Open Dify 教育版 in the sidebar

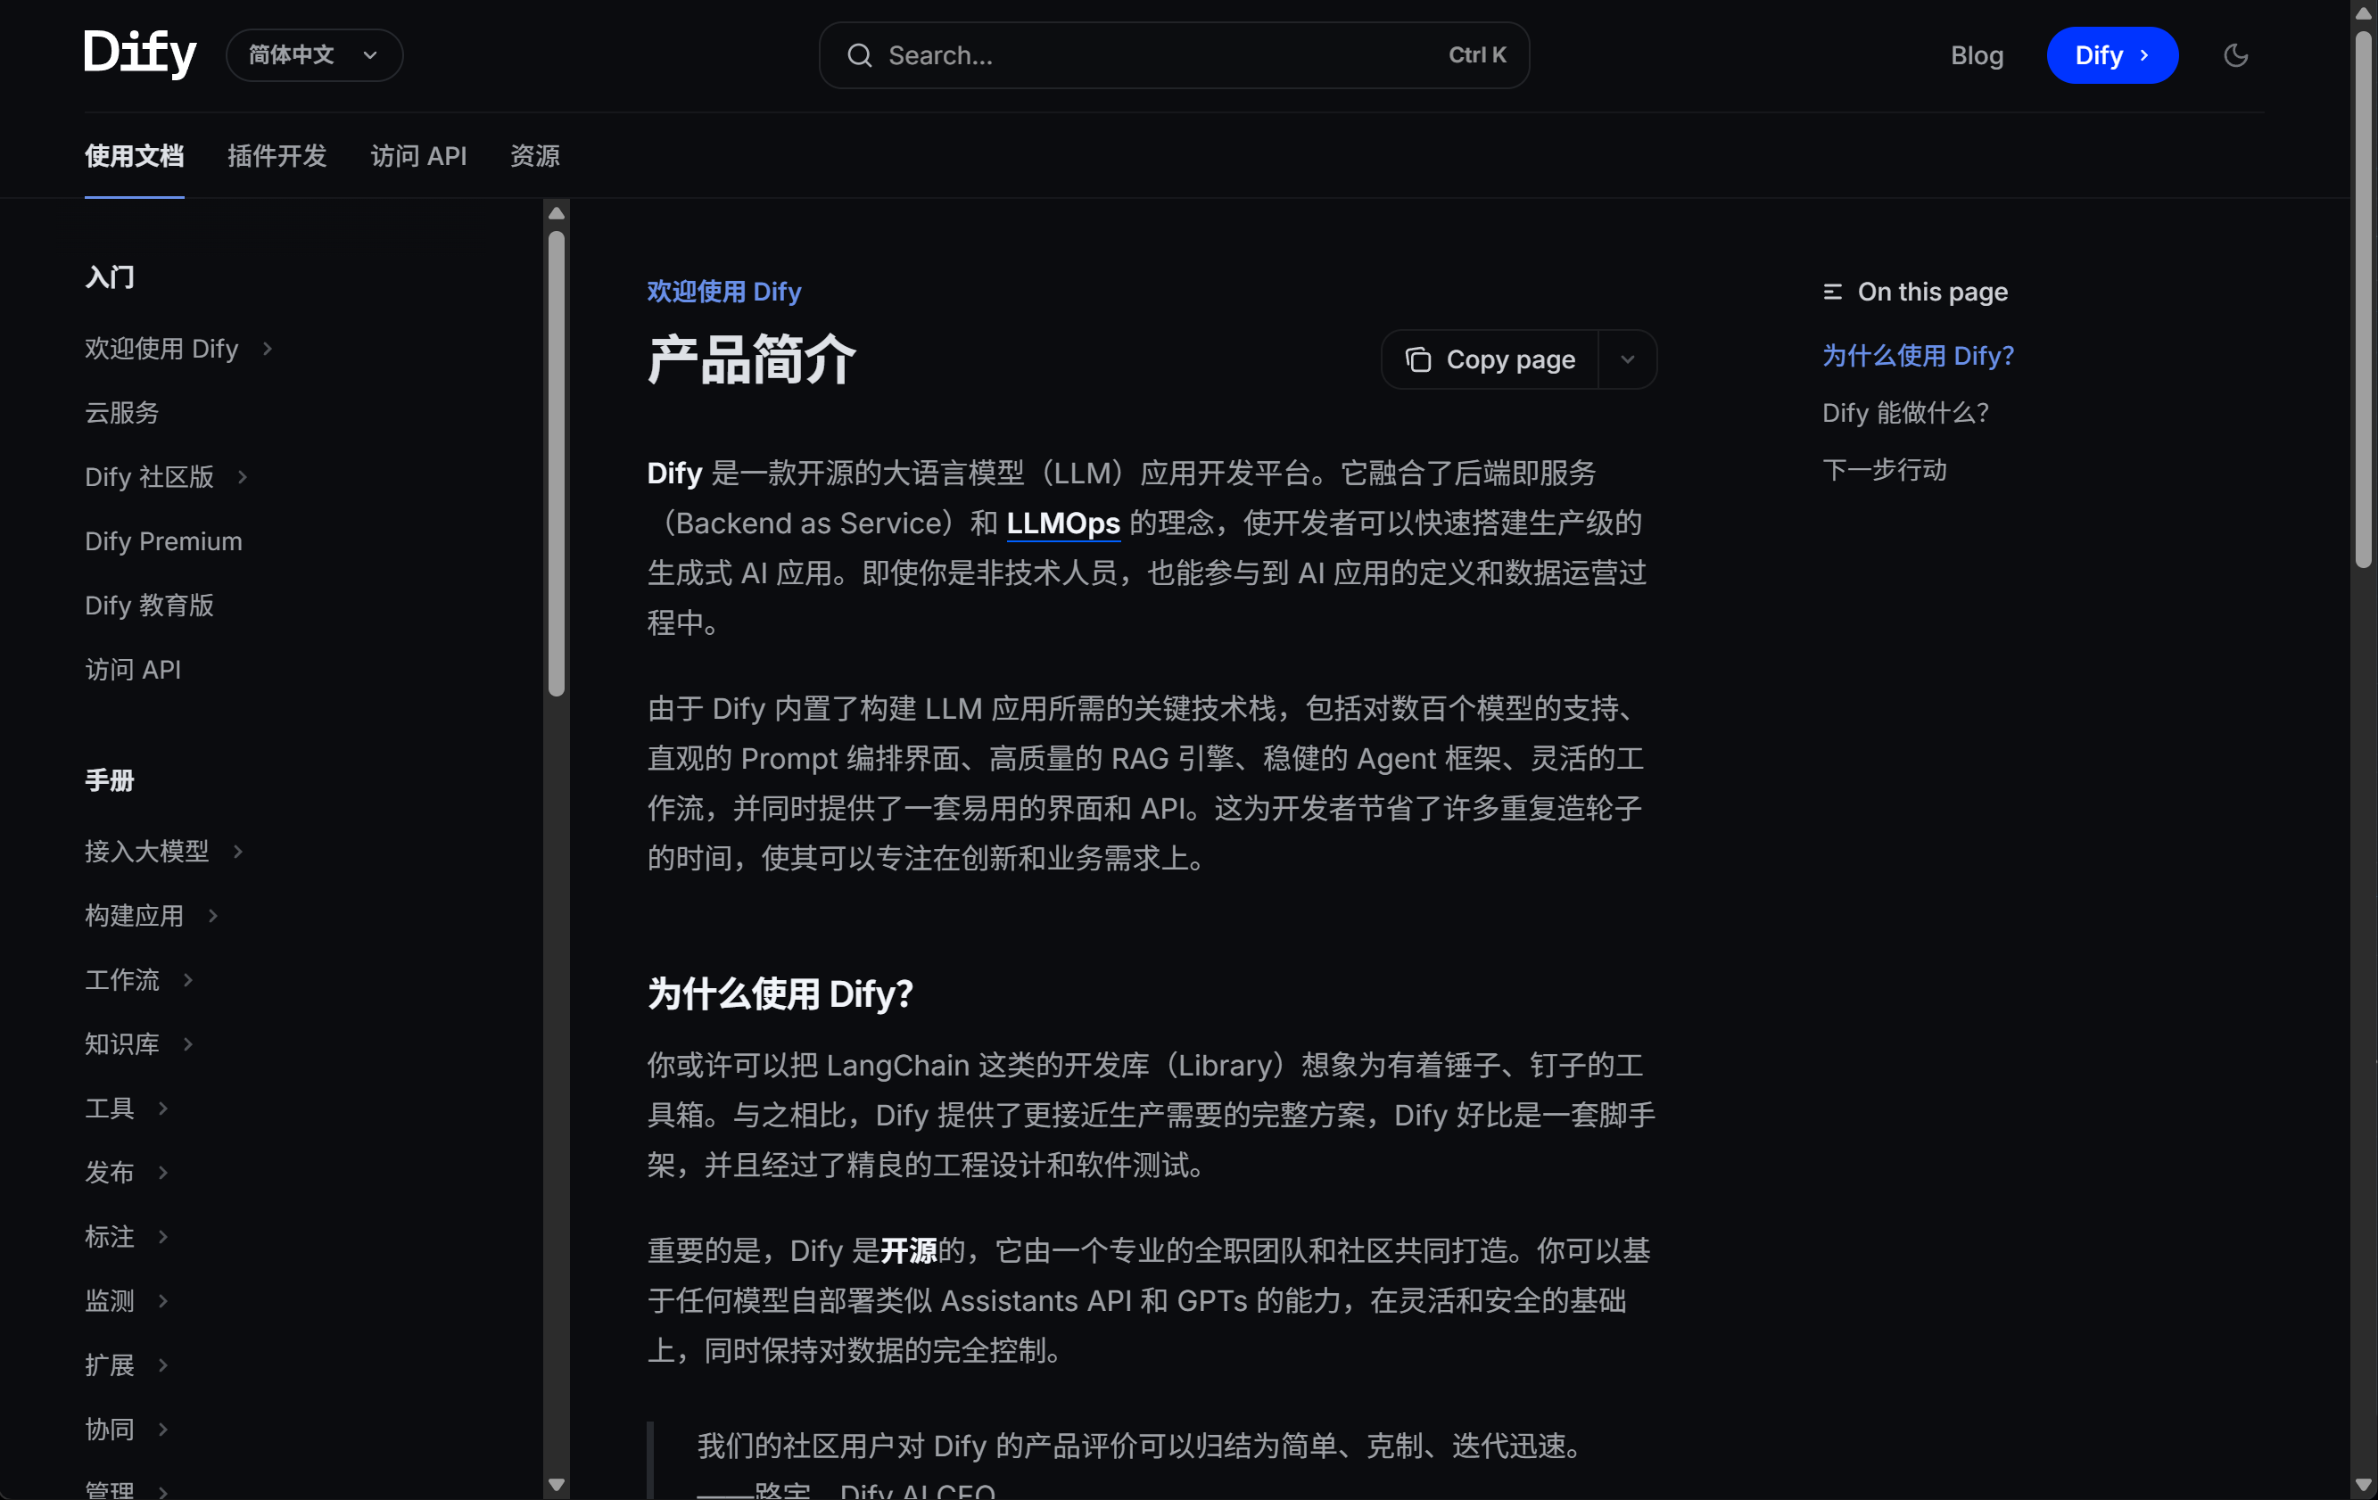click(149, 606)
